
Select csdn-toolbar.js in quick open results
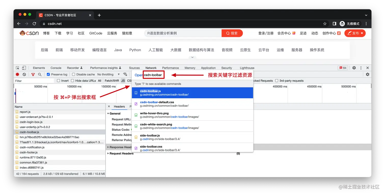[193, 93]
